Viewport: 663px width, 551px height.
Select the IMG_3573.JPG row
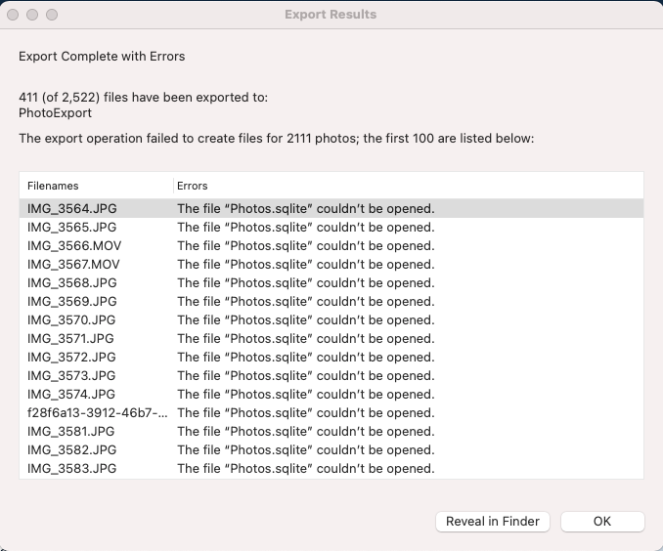tap(331, 376)
